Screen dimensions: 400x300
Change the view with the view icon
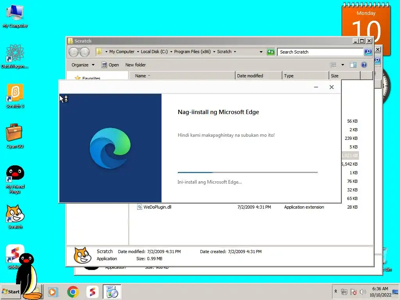click(333, 65)
